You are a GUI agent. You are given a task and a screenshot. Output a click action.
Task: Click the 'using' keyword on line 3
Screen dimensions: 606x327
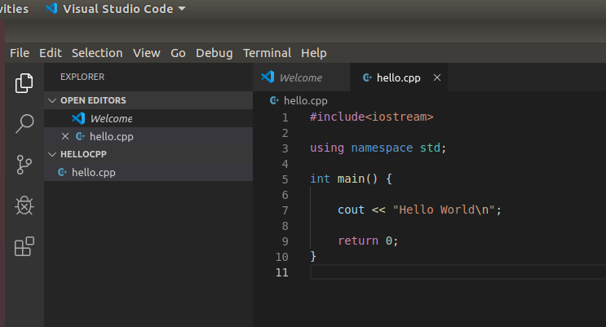[327, 148]
